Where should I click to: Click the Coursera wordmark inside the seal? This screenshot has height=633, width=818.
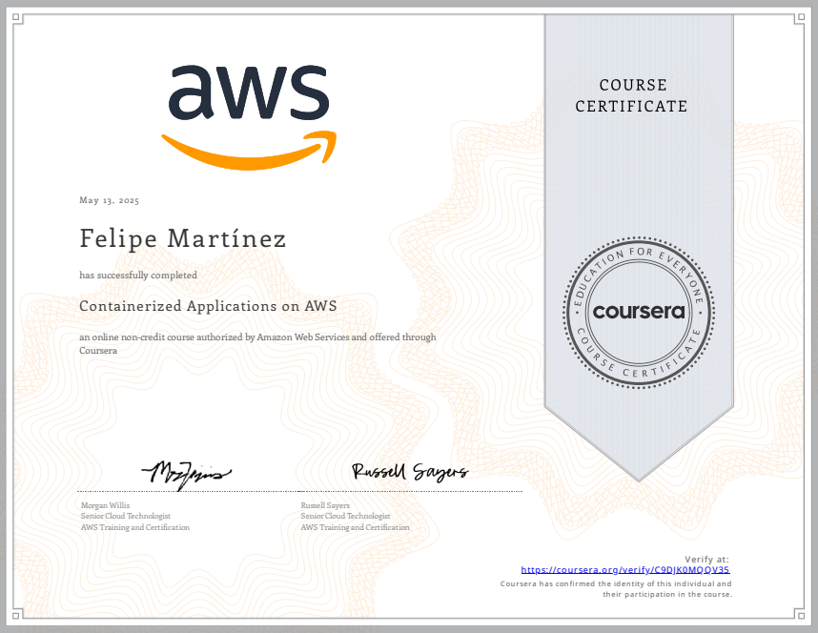[x=638, y=312]
